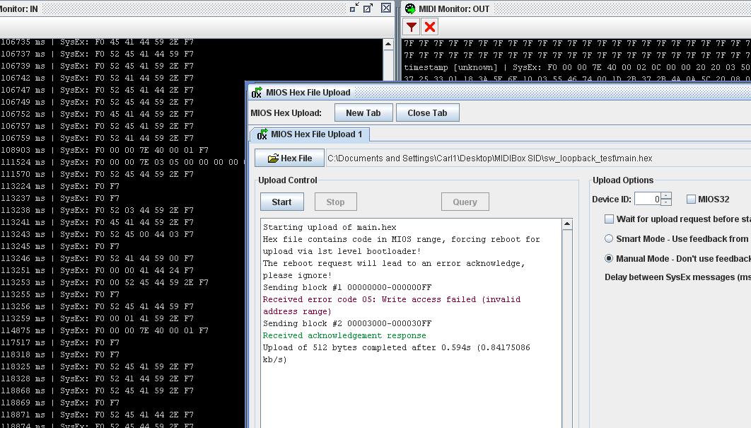Close the MIDI Monitor IN internal frame
751x428 pixels.
pyautogui.click(x=385, y=8)
